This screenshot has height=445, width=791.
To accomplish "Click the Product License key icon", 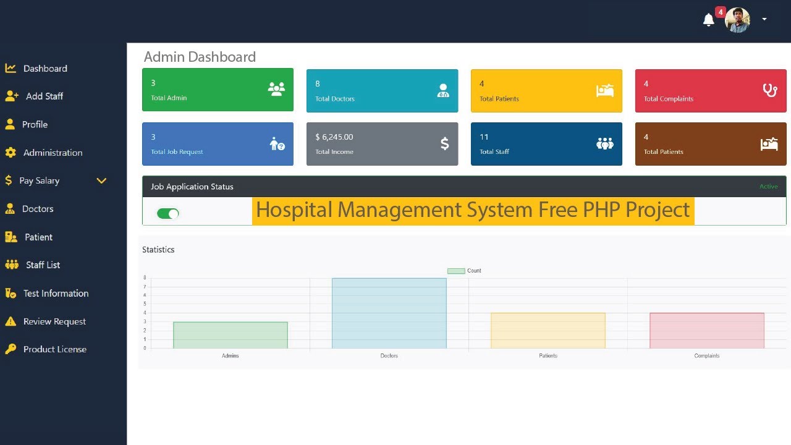I will tap(11, 349).
